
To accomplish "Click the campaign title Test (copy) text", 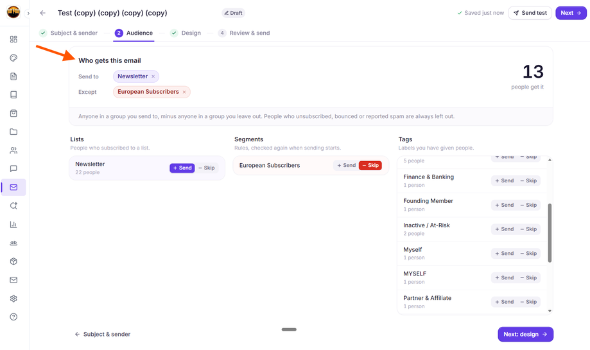I will click(x=112, y=13).
